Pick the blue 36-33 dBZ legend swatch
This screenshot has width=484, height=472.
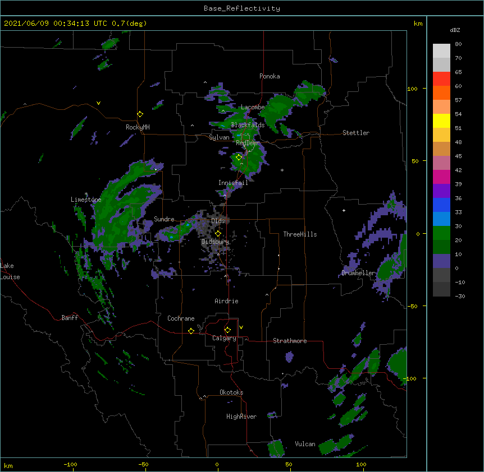click(x=441, y=205)
